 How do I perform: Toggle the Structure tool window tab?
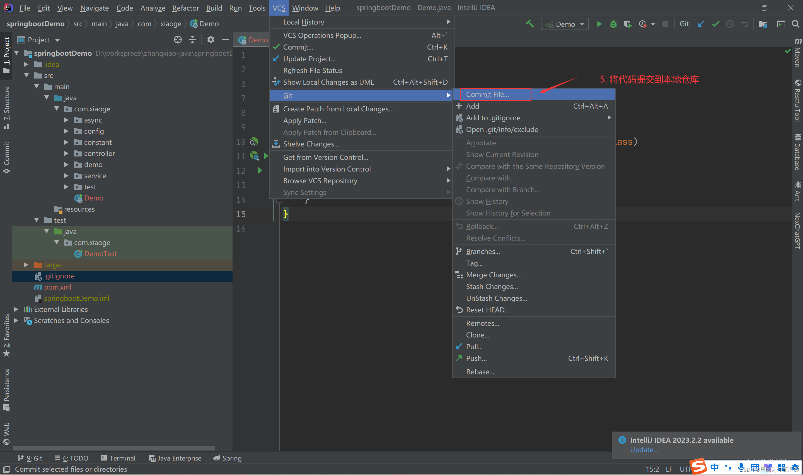(6, 107)
